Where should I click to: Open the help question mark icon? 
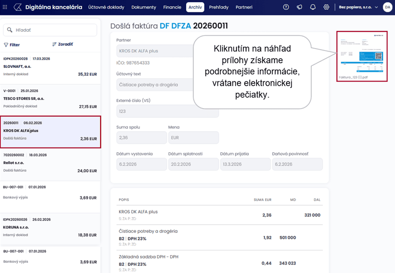point(286,7)
